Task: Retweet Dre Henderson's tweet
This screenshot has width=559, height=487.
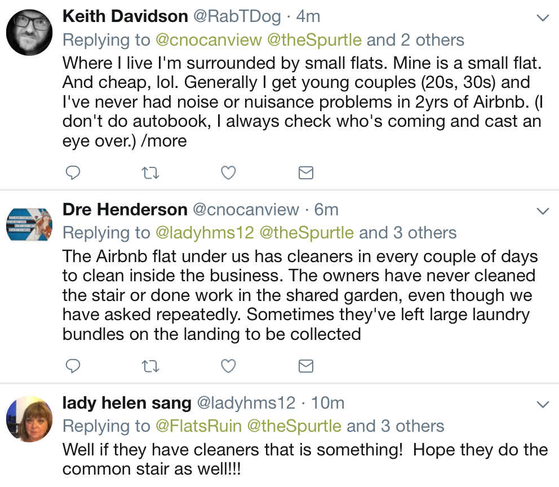Action: coord(150,367)
